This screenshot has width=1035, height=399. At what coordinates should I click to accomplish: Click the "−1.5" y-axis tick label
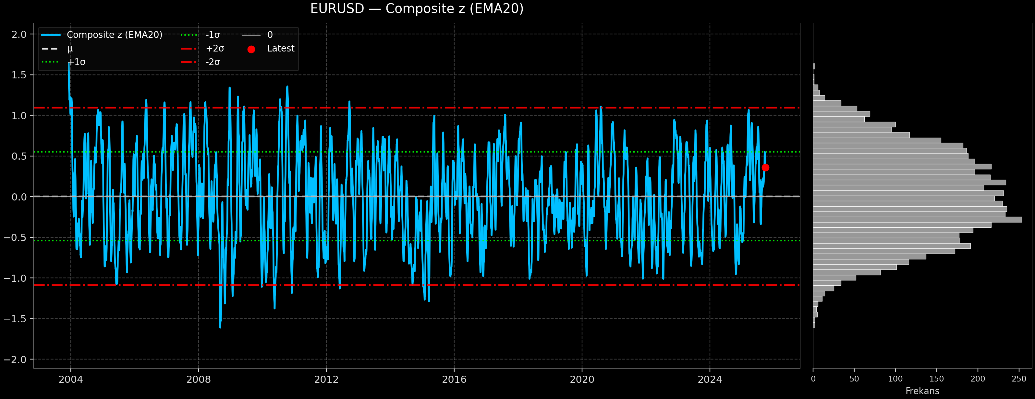pos(15,319)
